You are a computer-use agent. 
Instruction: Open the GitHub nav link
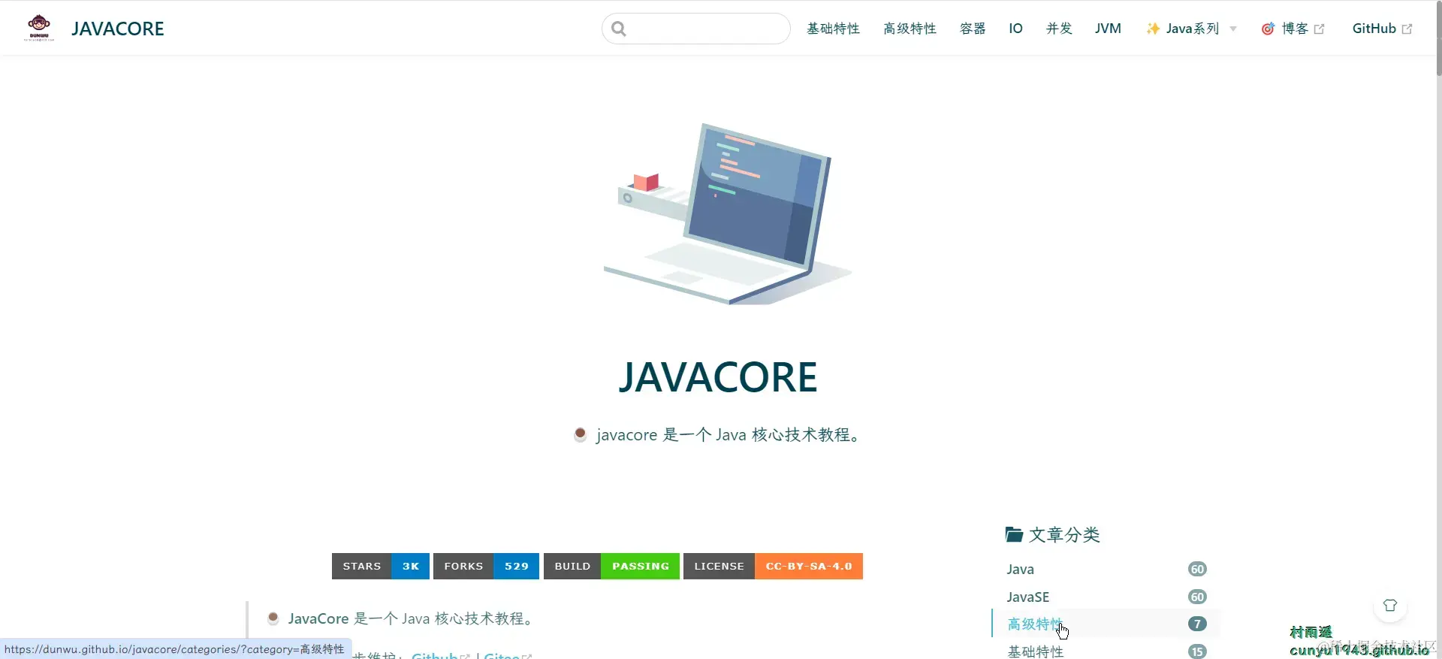[1382, 29]
